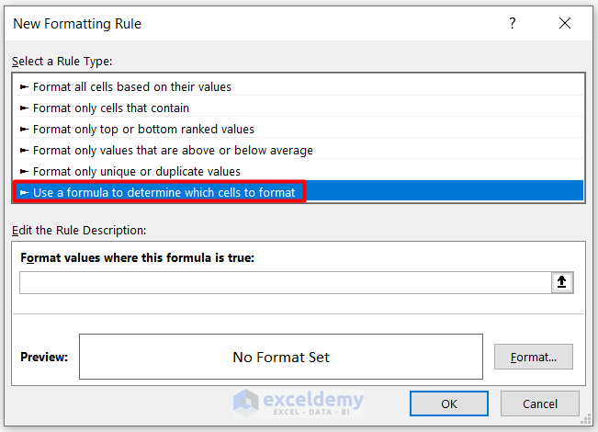Close the New Formatting Rule dialog
The image size is (598, 432).
(x=564, y=23)
